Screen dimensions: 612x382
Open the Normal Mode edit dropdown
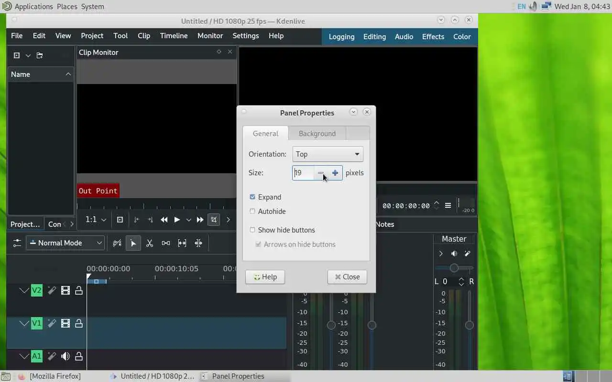65,243
